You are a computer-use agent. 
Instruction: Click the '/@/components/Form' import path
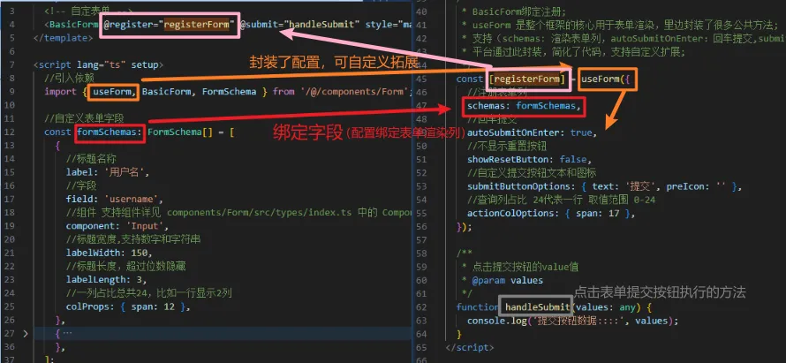(x=355, y=92)
